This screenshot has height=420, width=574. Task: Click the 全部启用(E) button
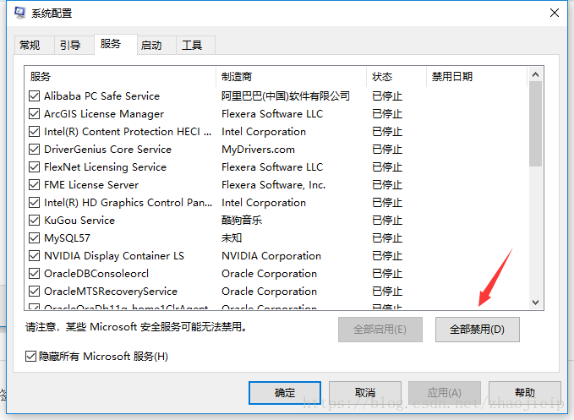tap(380, 330)
